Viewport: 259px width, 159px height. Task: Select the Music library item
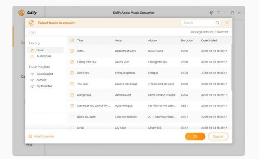46,50
